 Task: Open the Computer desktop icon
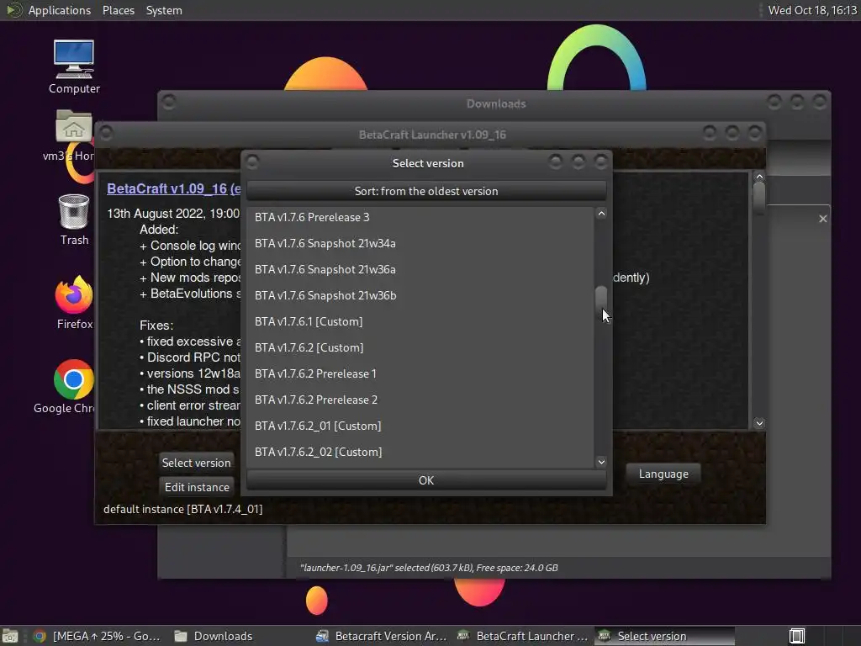74,66
